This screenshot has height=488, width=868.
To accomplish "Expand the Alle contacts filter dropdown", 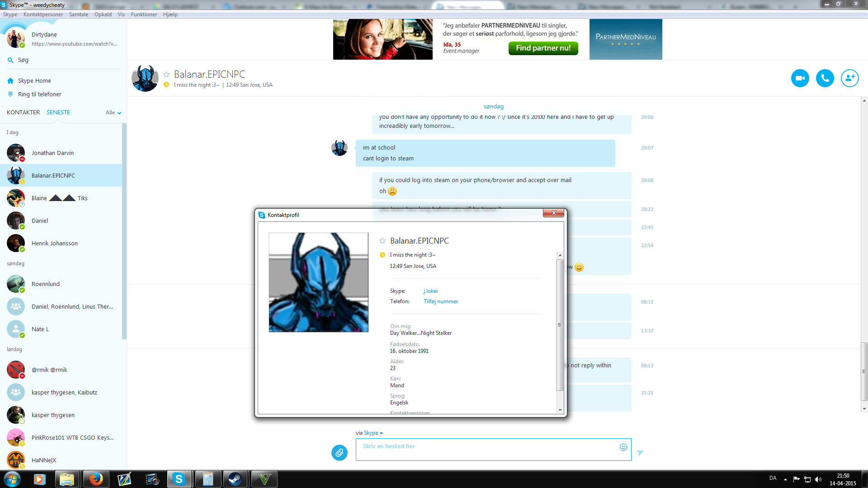I will (113, 113).
